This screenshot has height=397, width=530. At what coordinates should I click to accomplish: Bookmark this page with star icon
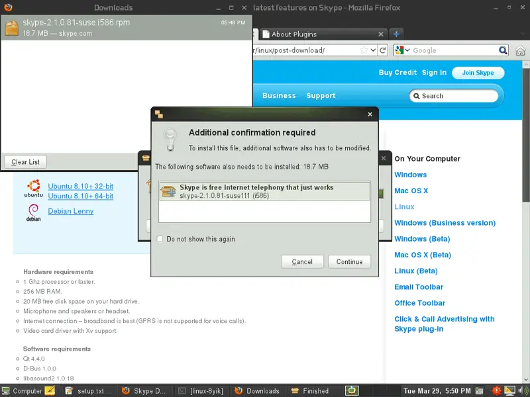[x=364, y=50]
